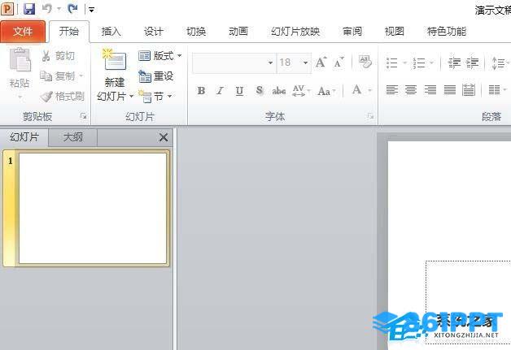
Task: Expand the 新建幻灯片 dropdown arrow
Action: (x=131, y=97)
